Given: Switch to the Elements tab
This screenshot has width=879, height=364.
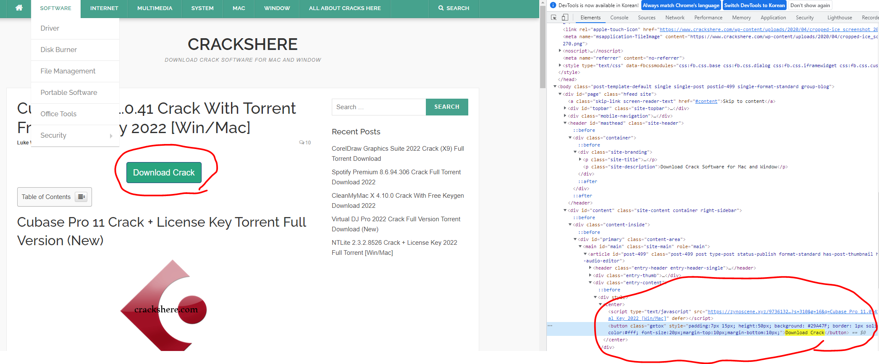Looking at the screenshot, I should (590, 18).
